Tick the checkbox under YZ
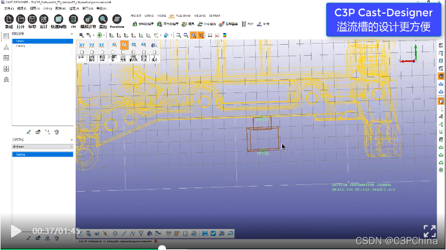 pos(91,53)
